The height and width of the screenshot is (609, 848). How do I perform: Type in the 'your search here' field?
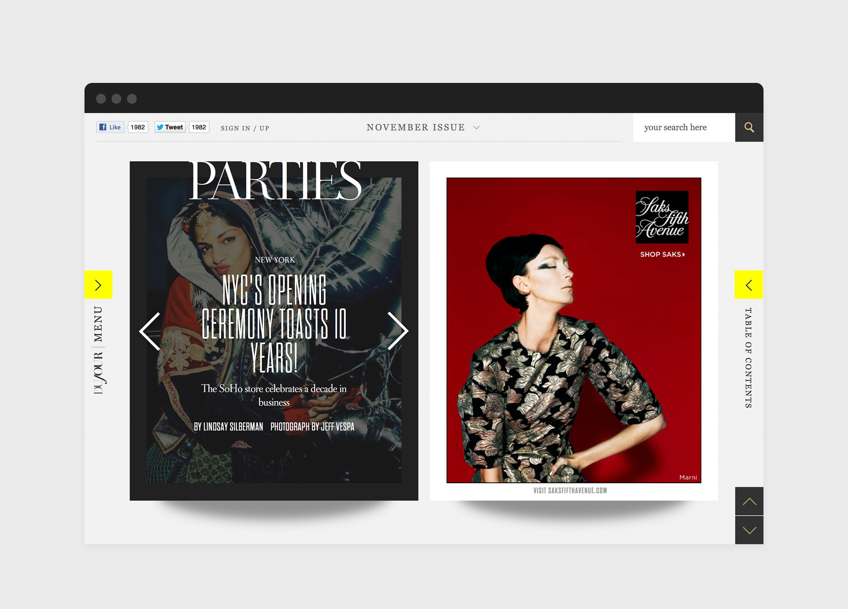pos(683,127)
